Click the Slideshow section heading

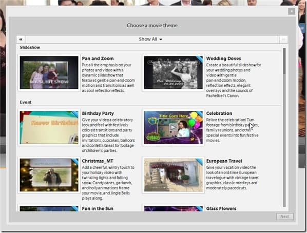30,47
